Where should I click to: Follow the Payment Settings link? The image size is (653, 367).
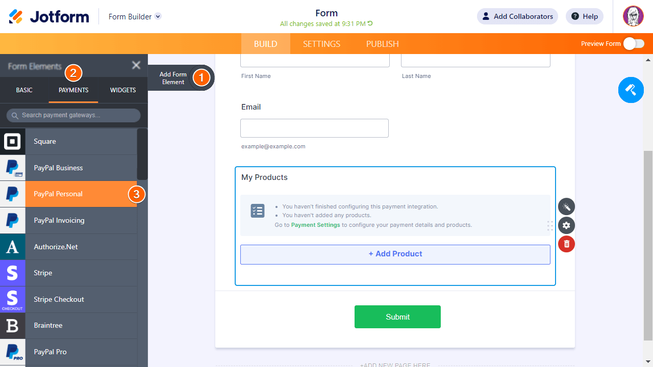315,225
